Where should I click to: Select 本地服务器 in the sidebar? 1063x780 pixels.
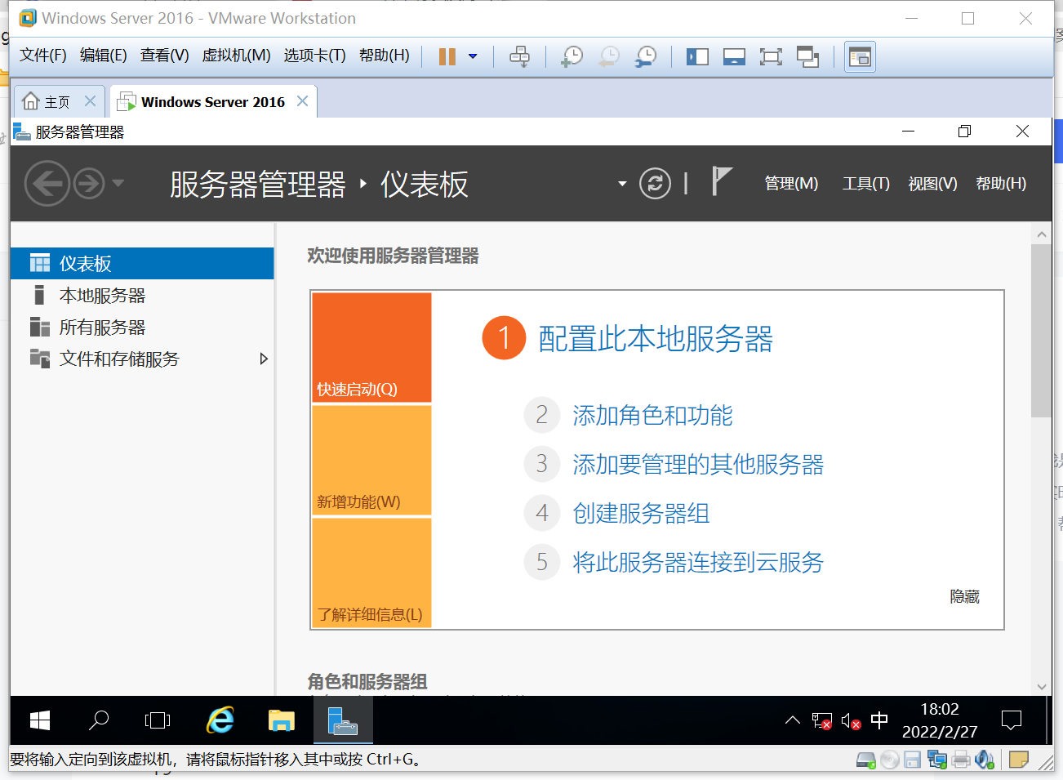pyautogui.click(x=142, y=295)
